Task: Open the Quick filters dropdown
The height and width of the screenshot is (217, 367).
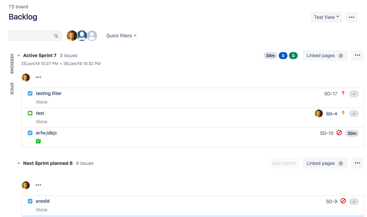Action: [121, 36]
